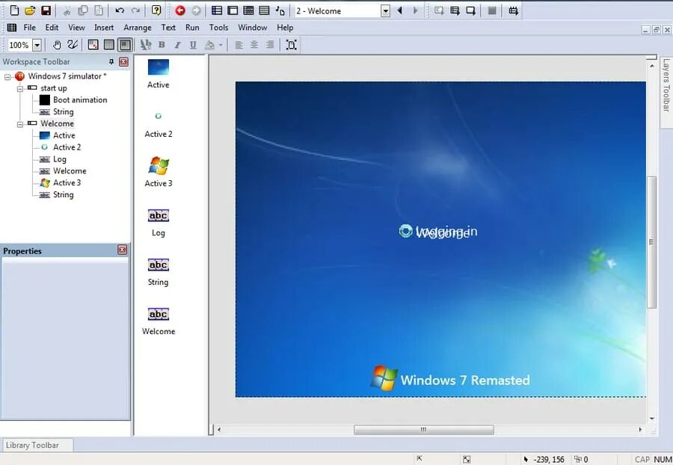Align text right

(x=269, y=45)
